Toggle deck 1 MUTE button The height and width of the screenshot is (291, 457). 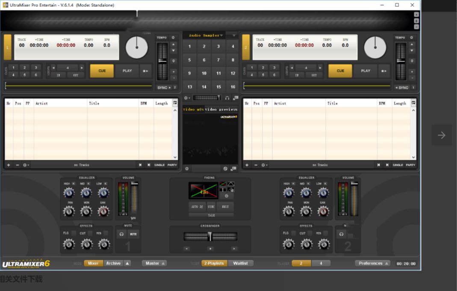coord(133,234)
